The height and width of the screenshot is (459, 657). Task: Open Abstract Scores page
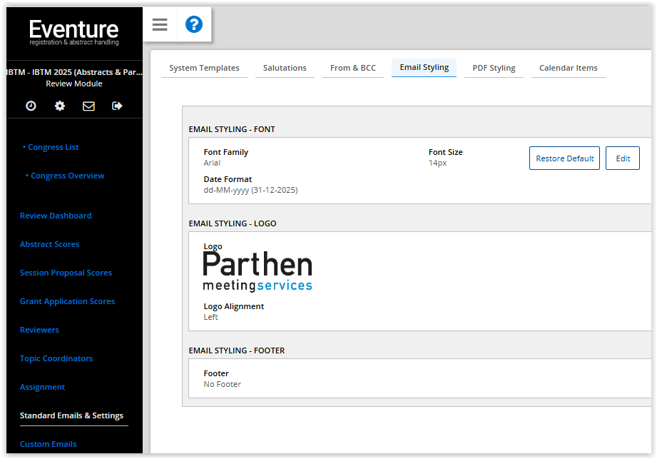click(49, 244)
